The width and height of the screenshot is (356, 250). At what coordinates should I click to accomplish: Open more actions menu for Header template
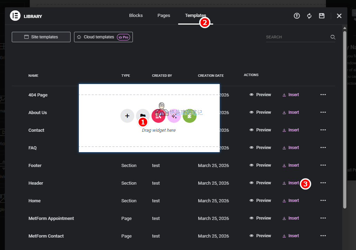point(323,183)
